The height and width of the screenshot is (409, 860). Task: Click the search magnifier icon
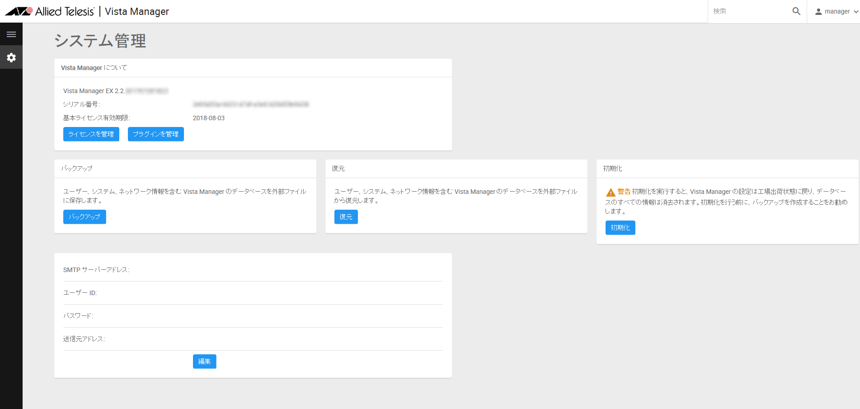point(796,11)
